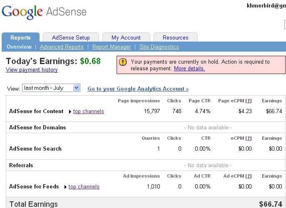Switch to the Reports tab

coord(21,37)
